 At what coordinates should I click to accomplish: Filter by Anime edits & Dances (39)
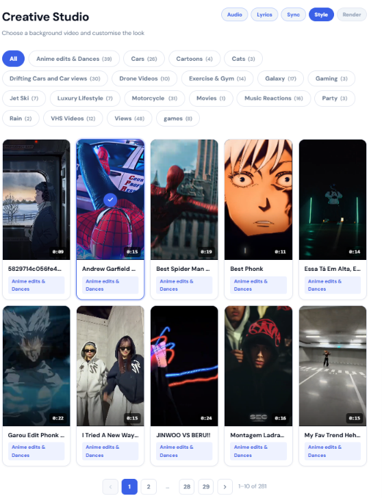(74, 59)
